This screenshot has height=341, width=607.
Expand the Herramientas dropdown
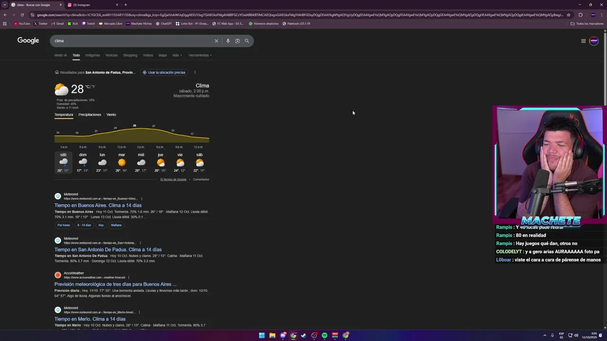[200, 55]
